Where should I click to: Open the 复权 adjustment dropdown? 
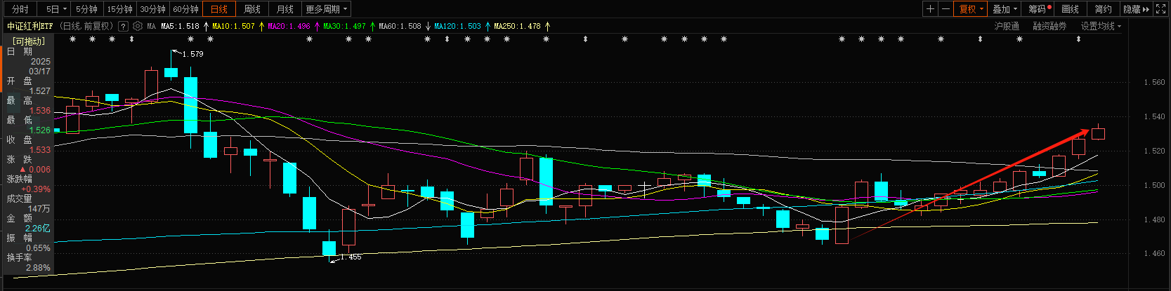pos(972,9)
